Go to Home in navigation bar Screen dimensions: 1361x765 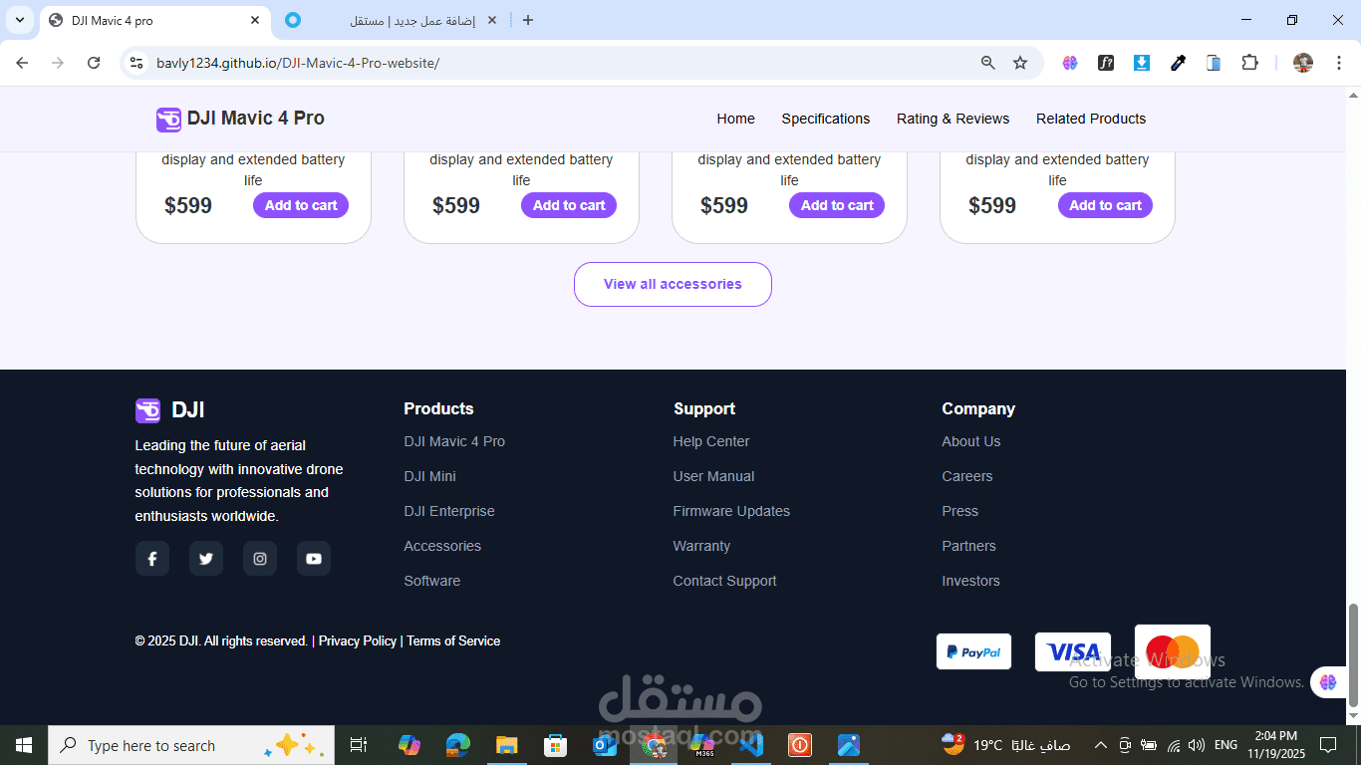tap(735, 119)
